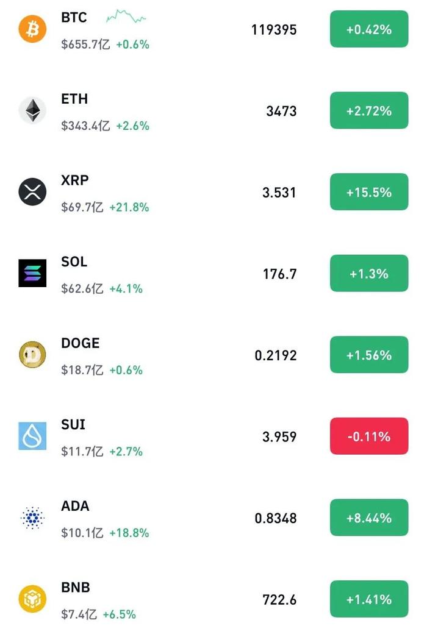Tap the SOL +1.3% green button
The height and width of the screenshot is (634, 427).
(x=369, y=273)
